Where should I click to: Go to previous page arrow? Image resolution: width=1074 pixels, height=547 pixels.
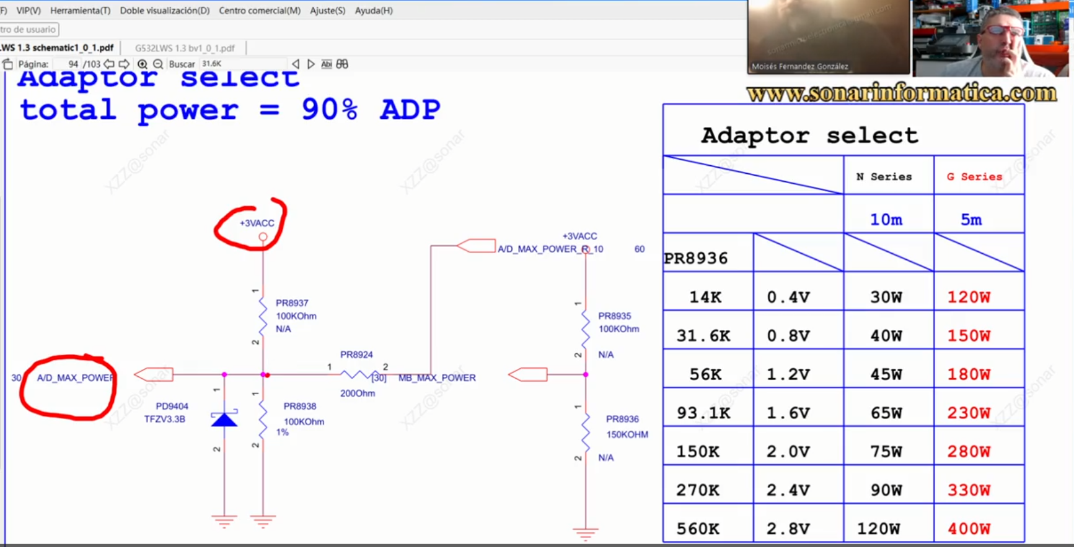109,64
